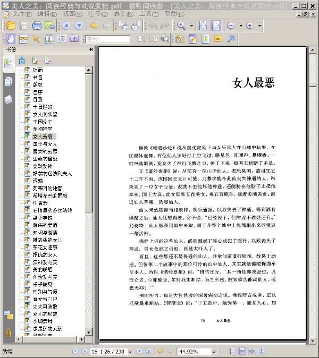
Task: Go to previous page in status bar
Action: [x=85, y=351]
